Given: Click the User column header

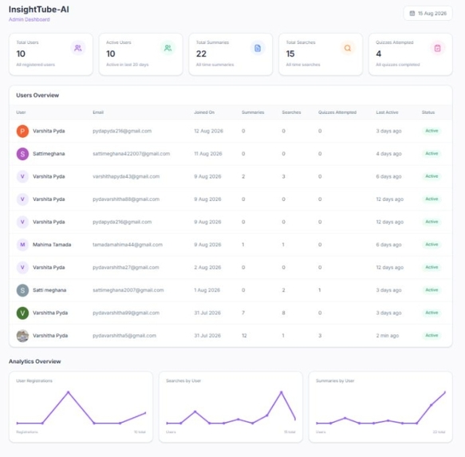Looking at the screenshot, I should tap(21, 112).
